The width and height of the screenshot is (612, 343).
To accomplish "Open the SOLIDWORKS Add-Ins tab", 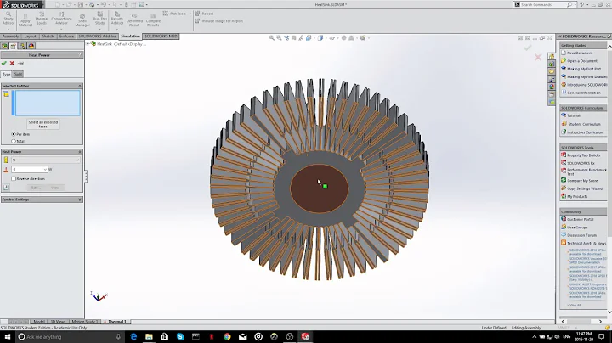I will click(x=97, y=37).
